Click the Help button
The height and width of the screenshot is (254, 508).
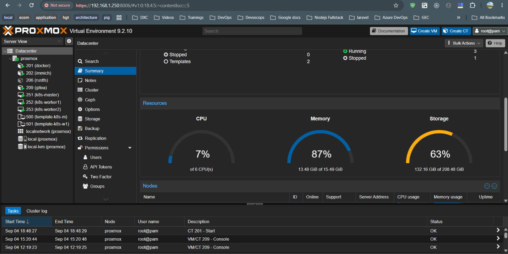pos(495,43)
